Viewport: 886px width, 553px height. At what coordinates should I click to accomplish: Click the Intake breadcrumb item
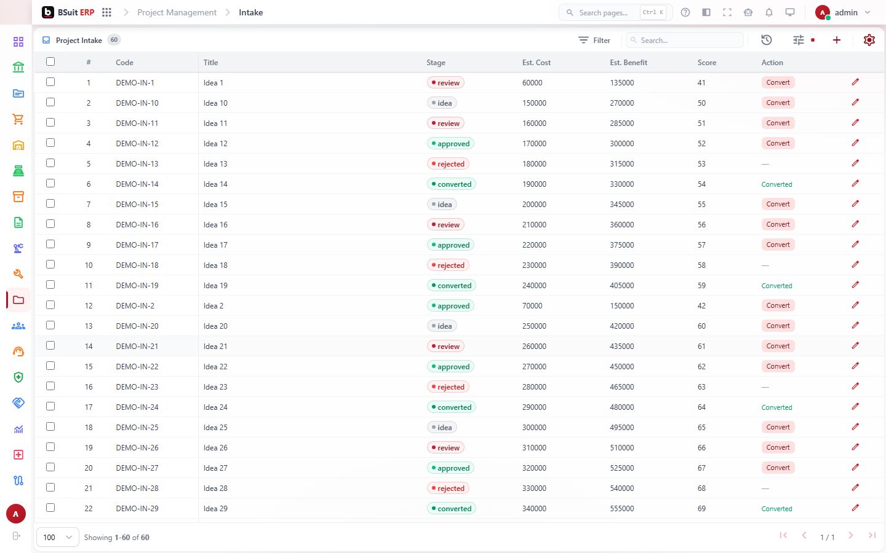(251, 12)
